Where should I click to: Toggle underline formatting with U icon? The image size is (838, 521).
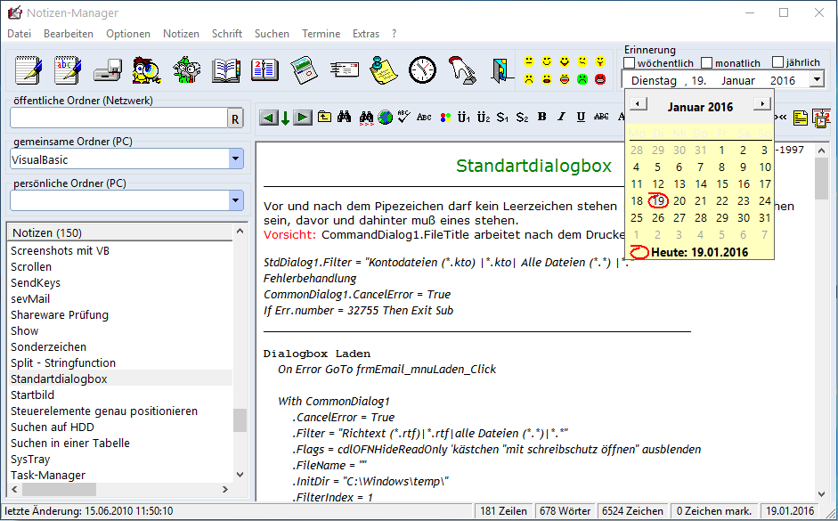pyautogui.click(x=581, y=117)
